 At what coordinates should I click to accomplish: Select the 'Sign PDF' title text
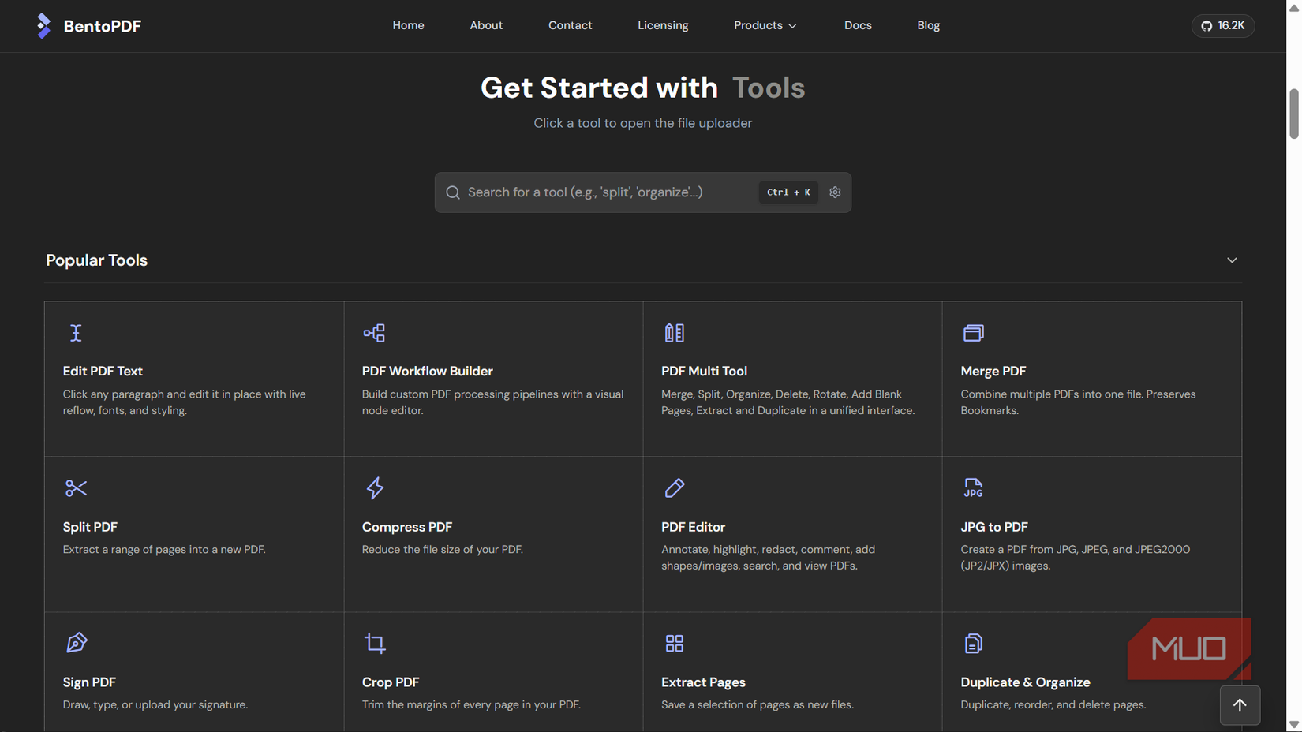click(x=89, y=682)
